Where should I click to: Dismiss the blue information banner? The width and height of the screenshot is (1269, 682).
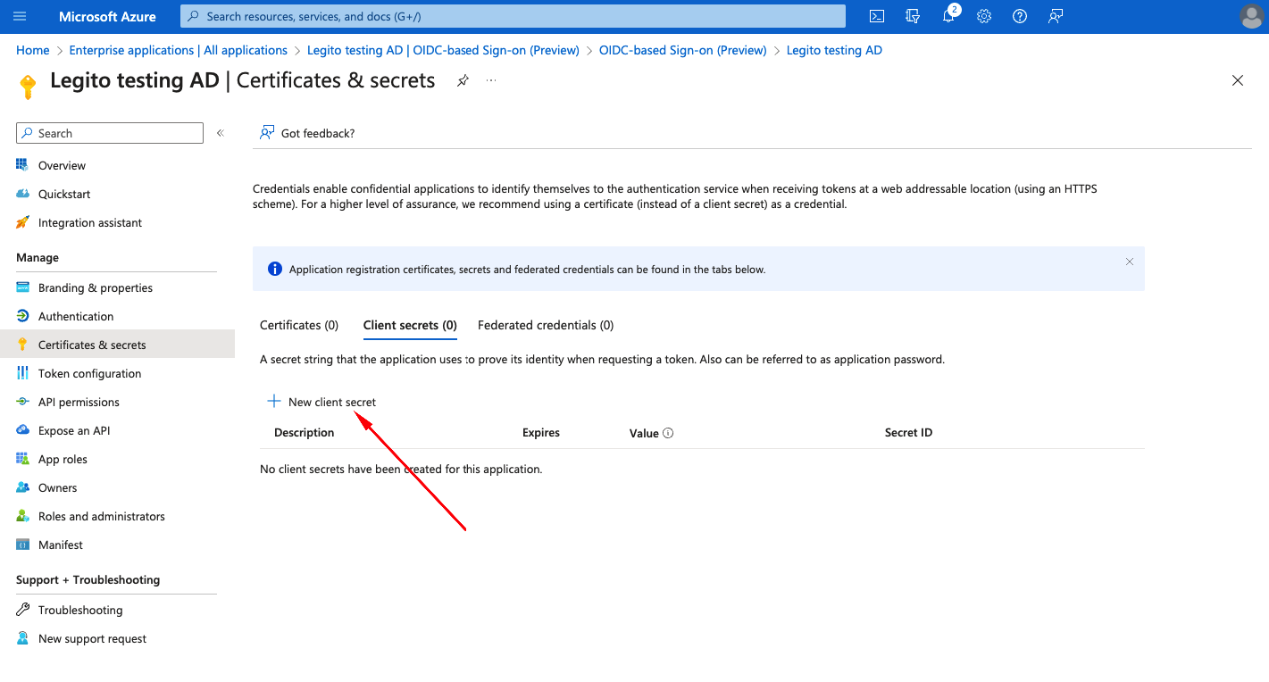pos(1130,262)
